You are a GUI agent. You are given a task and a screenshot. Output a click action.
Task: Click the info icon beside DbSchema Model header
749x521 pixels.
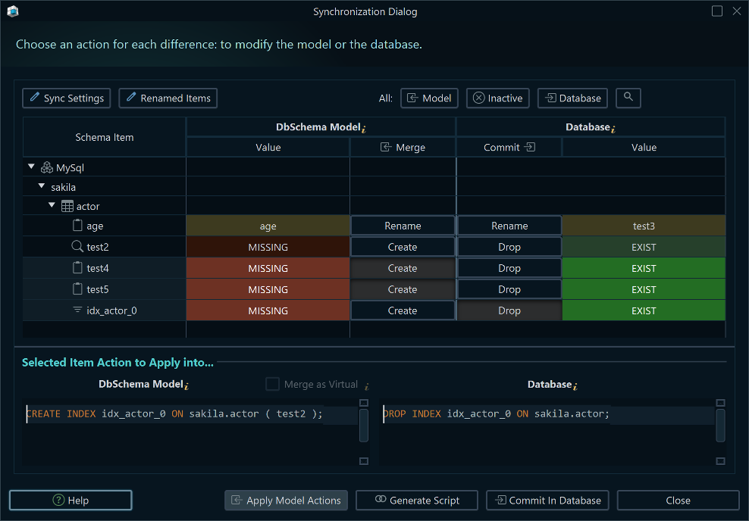[x=364, y=129]
